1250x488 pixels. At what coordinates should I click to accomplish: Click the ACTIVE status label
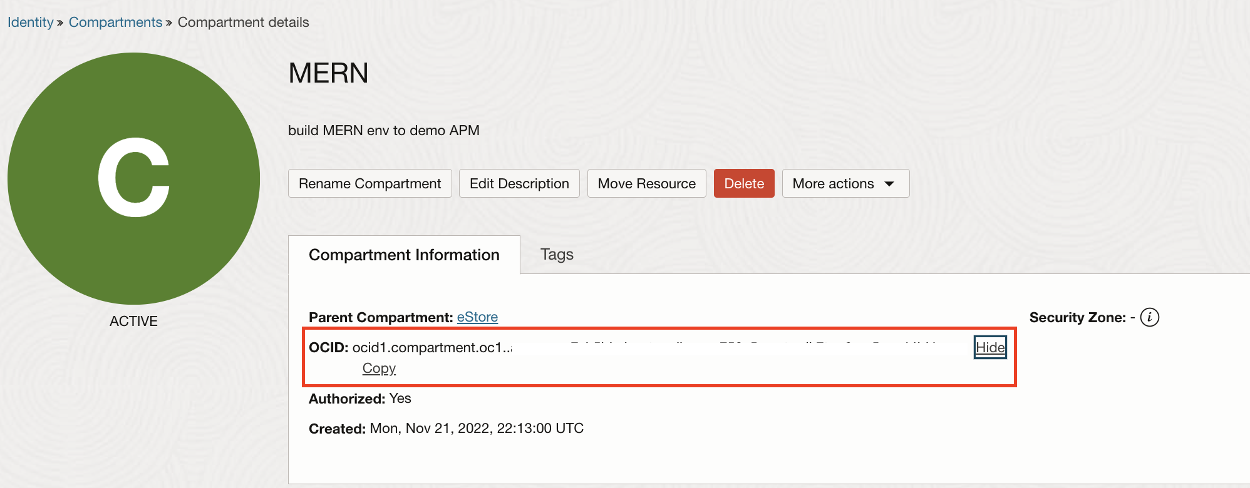click(x=133, y=321)
